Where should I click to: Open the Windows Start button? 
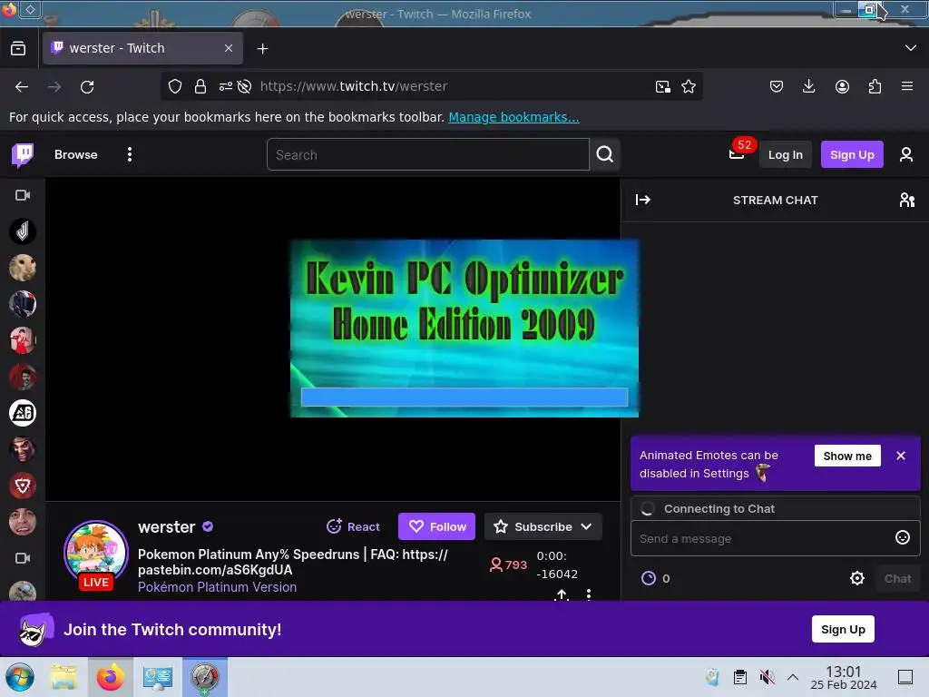[20, 677]
